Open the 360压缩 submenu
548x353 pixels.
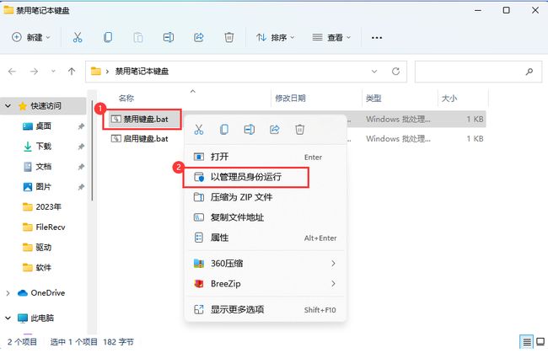point(266,263)
